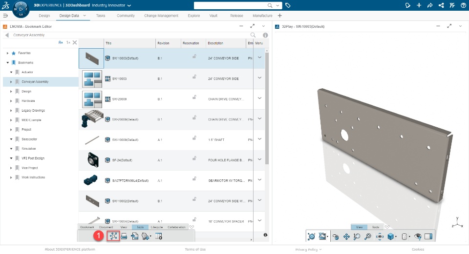Click the Compass play button
Image resolution: width=469 pixels, height=254 pixels.
21,9
